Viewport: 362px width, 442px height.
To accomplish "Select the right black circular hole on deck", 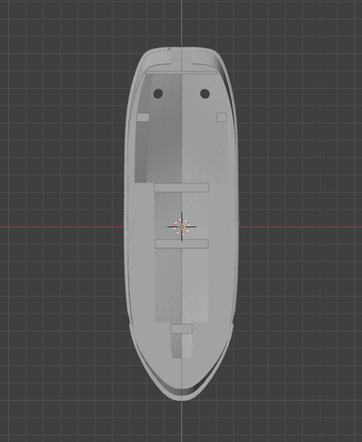I will (205, 93).
